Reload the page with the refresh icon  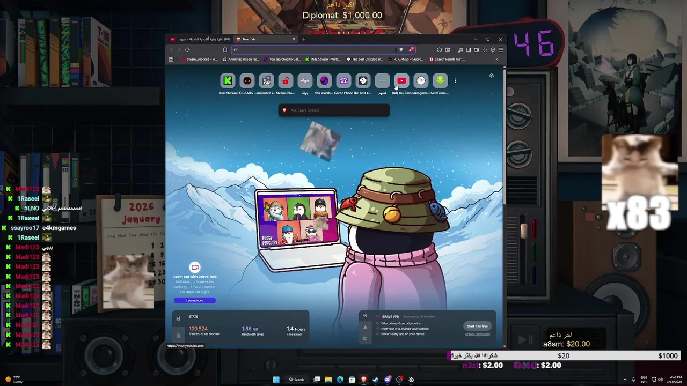pyautogui.click(x=187, y=50)
